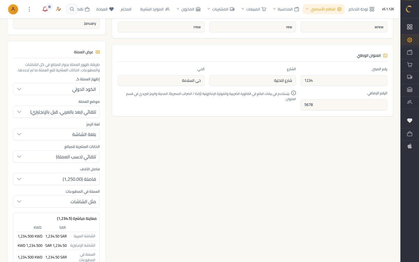The height and width of the screenshot is (262, 419).
Task: Open العيادة section
Action: pos(105,9)
